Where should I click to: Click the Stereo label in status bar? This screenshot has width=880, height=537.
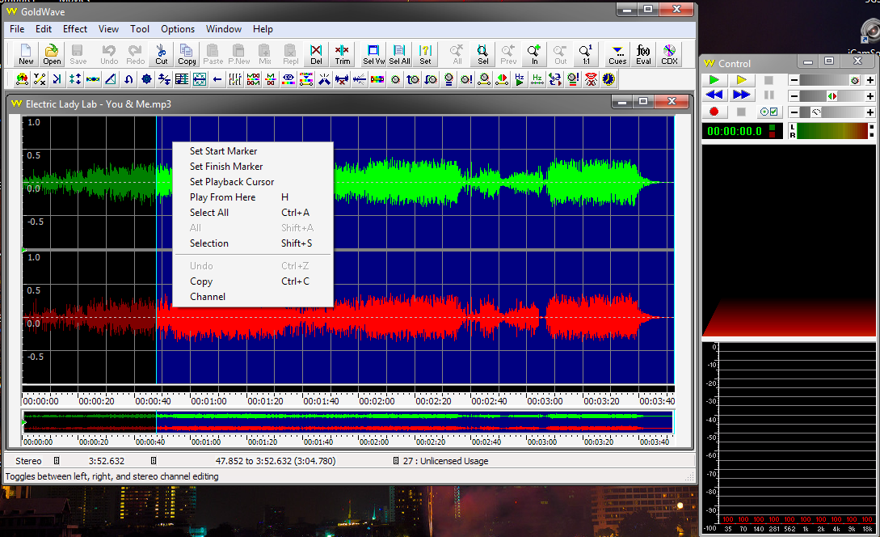[x=28, y=461]
